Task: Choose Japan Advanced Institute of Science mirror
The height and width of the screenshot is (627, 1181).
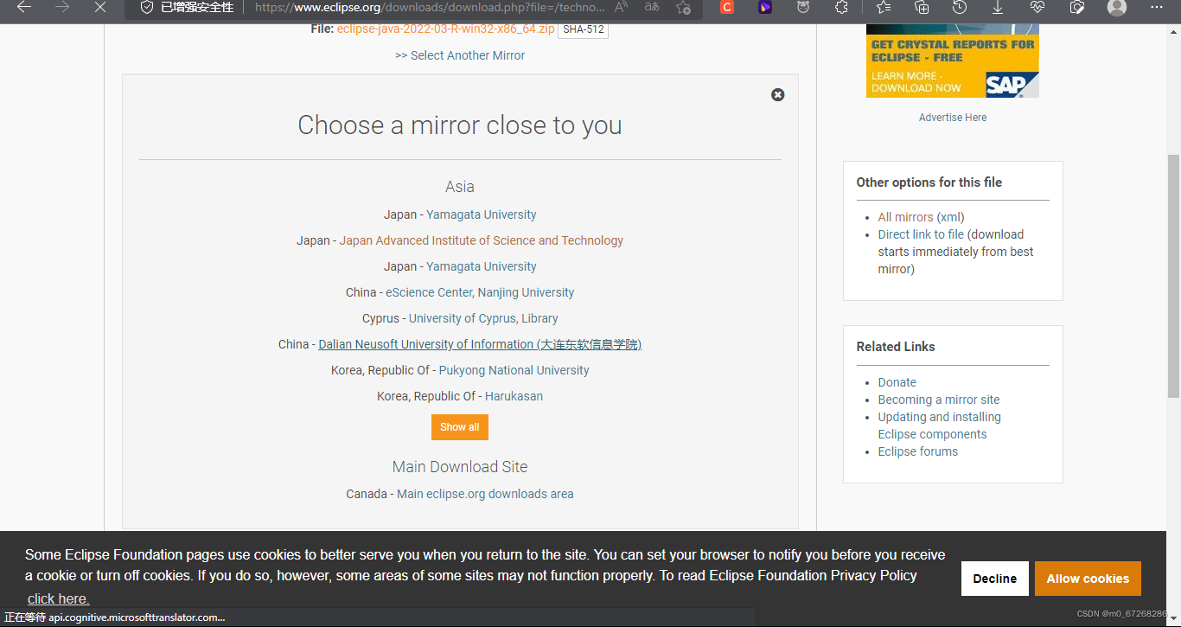Action: (x=481, y=240)
